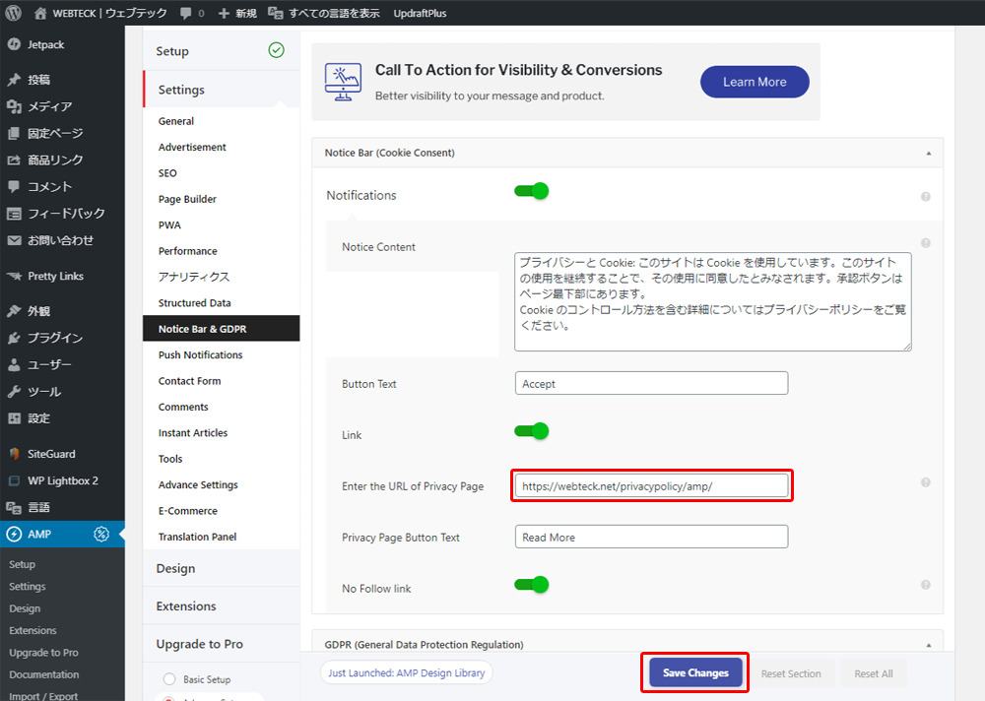Viewport: 985px width, 701px height.
Task: Open Import / Export in AMP submenu
Action: [43, 696]
